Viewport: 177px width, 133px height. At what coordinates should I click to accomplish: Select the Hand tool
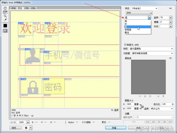[x=5, y=8]
